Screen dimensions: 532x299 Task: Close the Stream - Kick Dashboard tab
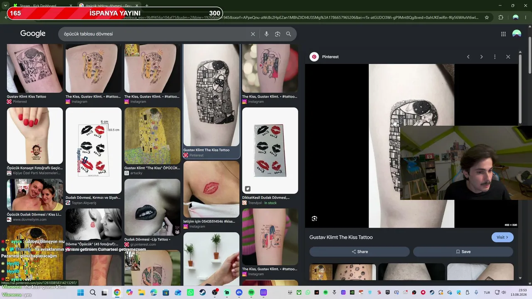pos(71,6)
